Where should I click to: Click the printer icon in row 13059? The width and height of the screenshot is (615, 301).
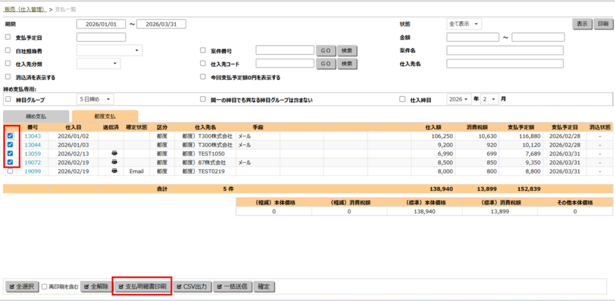click(115, 154)
